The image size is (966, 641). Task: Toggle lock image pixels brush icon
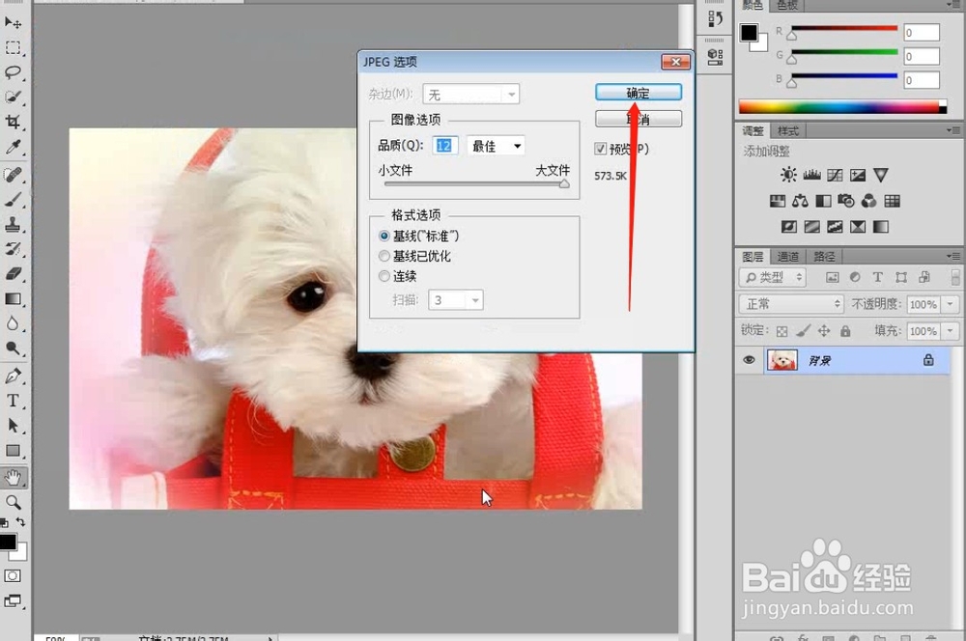[803, 331]
